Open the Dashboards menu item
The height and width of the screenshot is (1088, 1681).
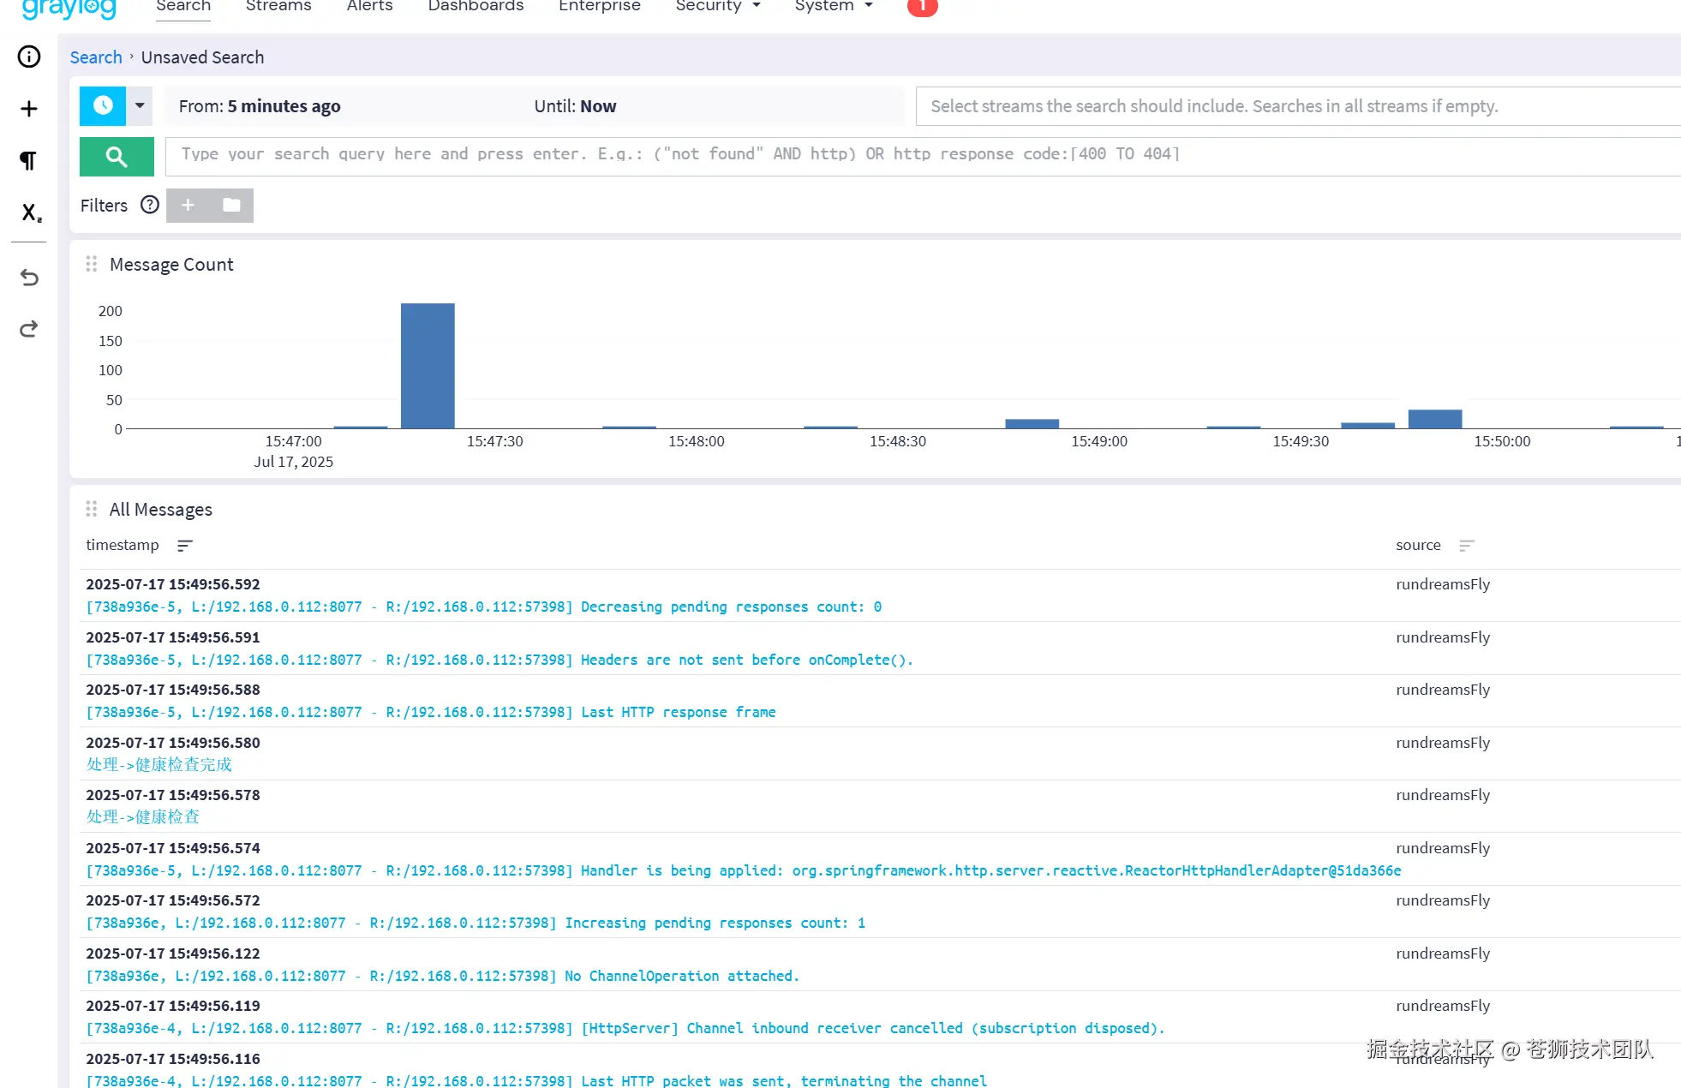476,7
